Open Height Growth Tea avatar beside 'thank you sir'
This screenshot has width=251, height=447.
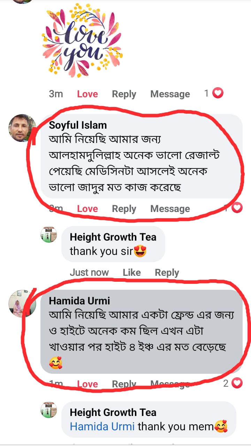click(x=49, y=234)
